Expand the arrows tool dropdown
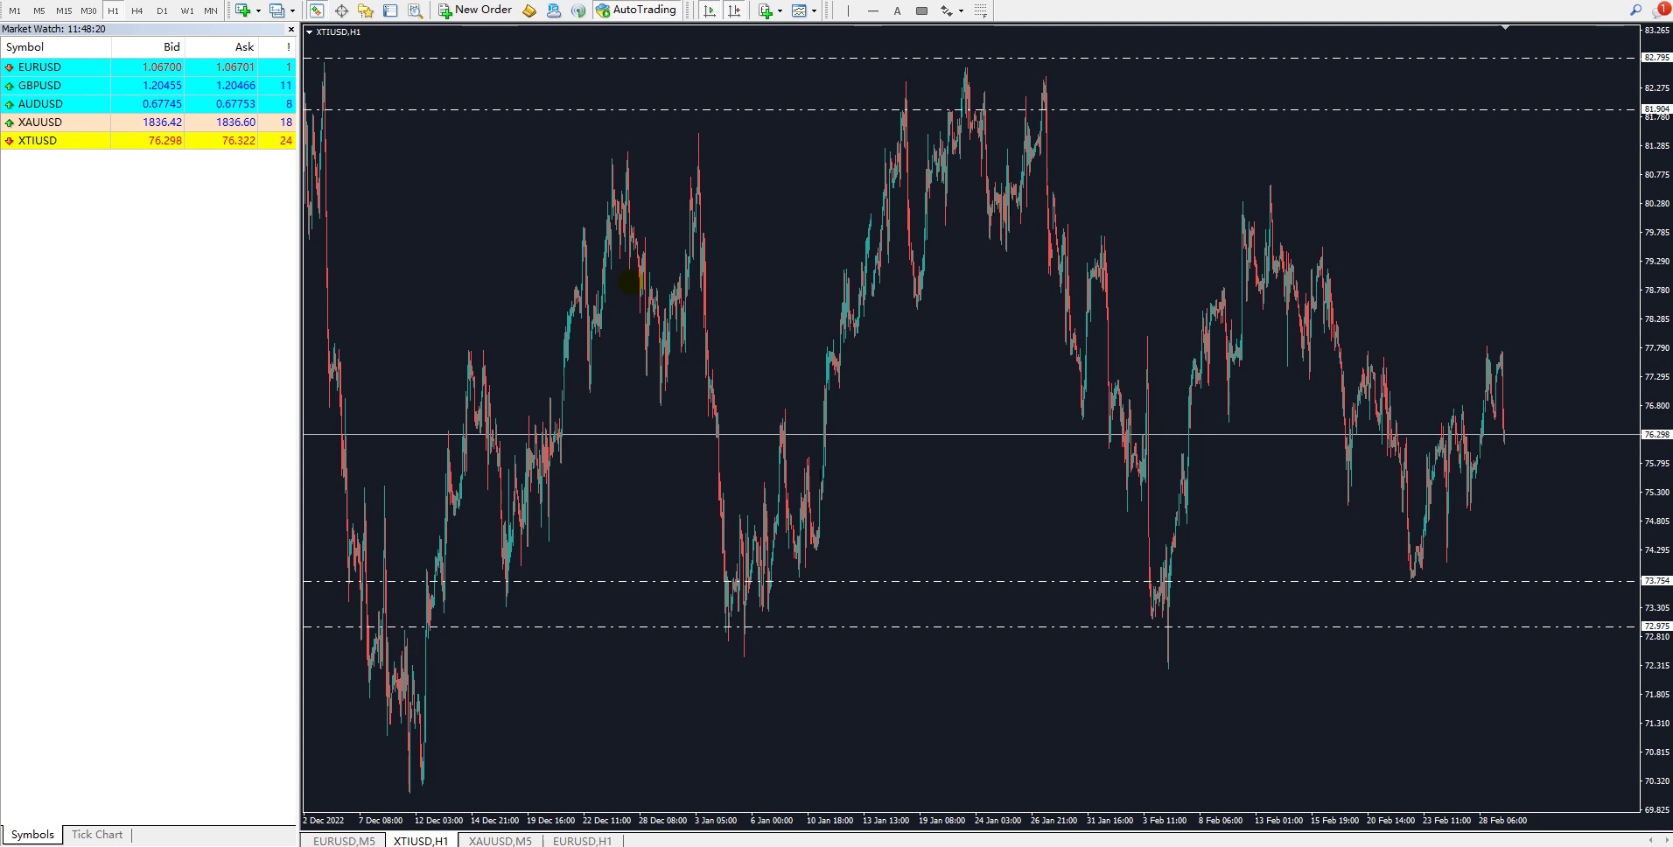1673x847 pixels. click(x=961, y=10)
